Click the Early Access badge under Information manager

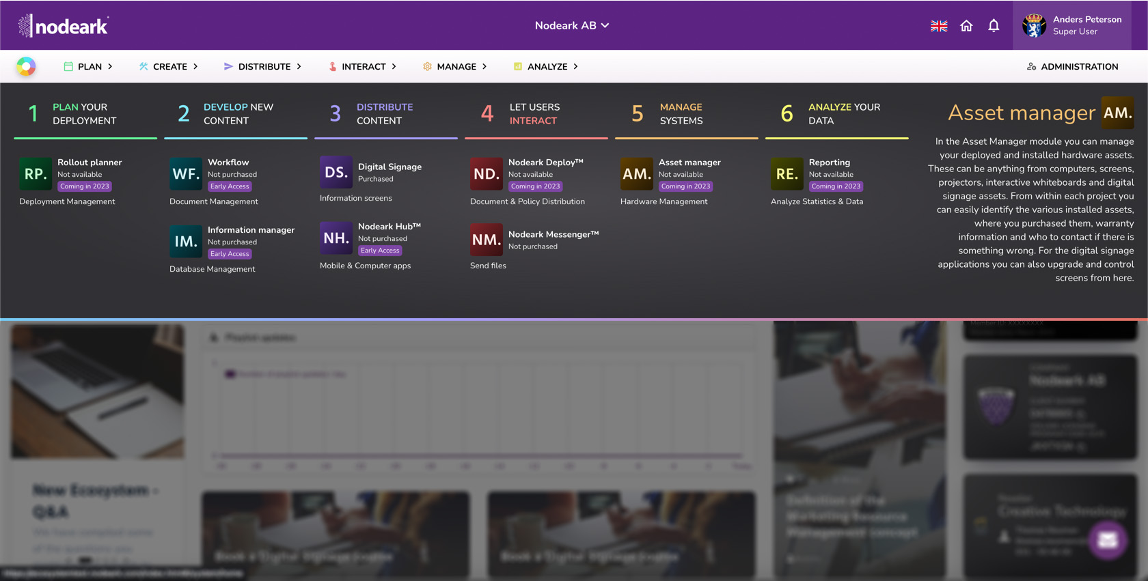[x=230, y=254]
